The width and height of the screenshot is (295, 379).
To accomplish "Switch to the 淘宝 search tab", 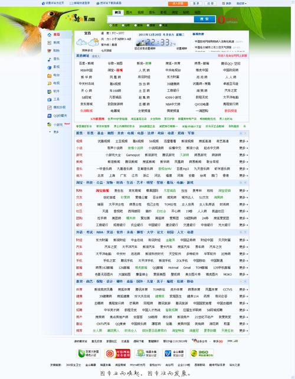I will (175, 12).
